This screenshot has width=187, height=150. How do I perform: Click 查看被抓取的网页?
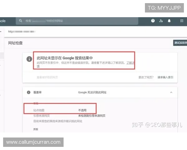coord(47,77)
